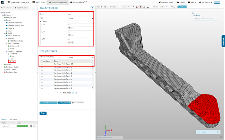Check the faceGroupOnGeoFaces_2 checkbox
Screen dimensions: 225x140
click(x=42, y=73)
